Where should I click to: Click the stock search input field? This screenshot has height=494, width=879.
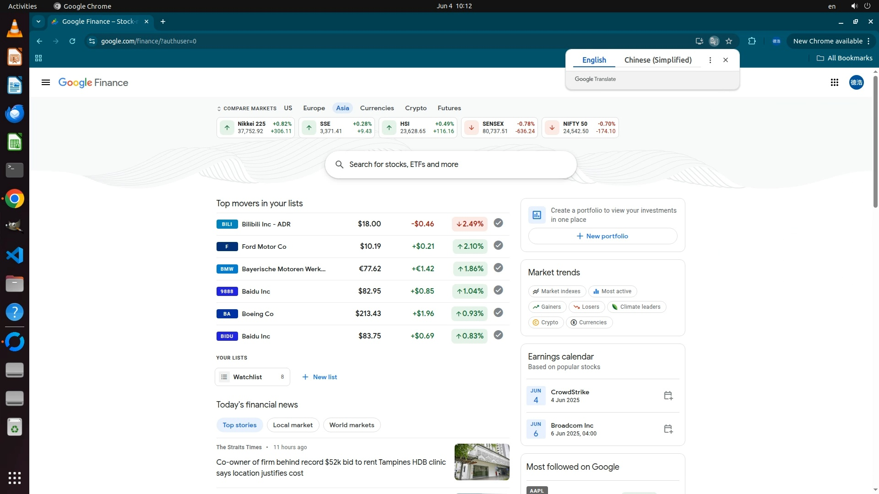[x=450, y=165]
